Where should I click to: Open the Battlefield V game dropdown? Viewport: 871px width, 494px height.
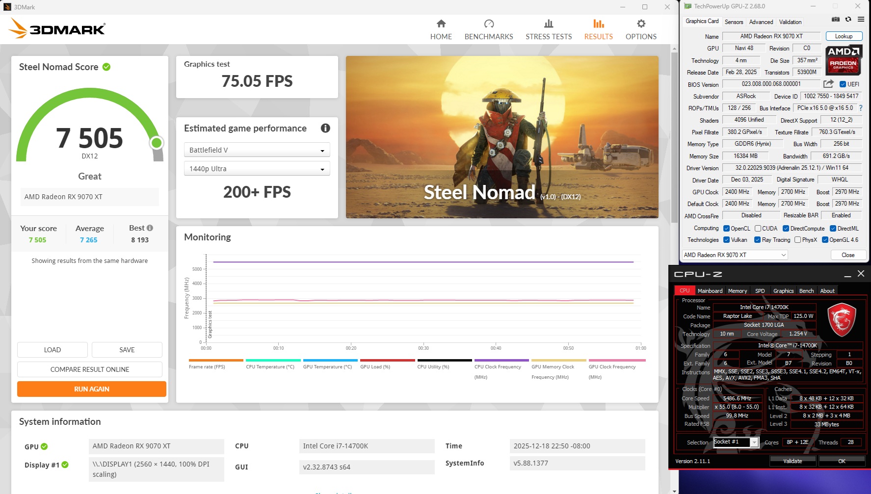coord(257,150)
